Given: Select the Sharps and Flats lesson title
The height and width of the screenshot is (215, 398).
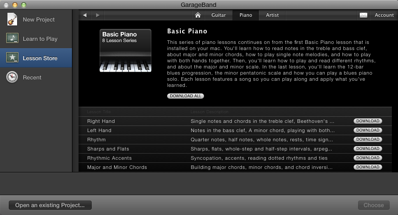Looking at the screenshot, I should pyautogui.click(x=108, y=149).
